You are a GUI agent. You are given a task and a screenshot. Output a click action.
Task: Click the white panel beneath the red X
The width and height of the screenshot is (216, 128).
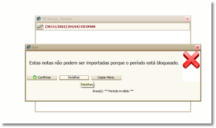pos(191,75)
